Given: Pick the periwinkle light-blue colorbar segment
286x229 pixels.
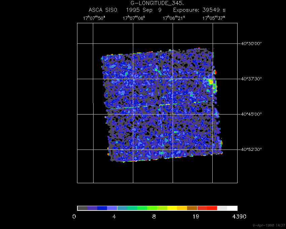Looking at the screenshot, I should [112, 208].
